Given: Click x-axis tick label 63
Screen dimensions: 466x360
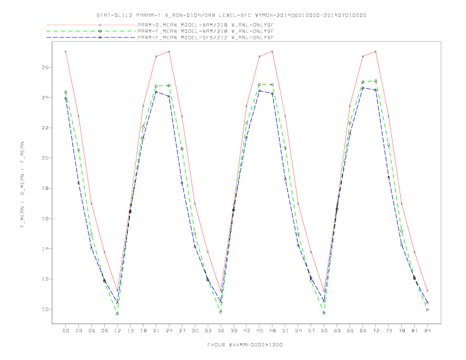Looking at the screenshot, I should [x=337, y=331].
